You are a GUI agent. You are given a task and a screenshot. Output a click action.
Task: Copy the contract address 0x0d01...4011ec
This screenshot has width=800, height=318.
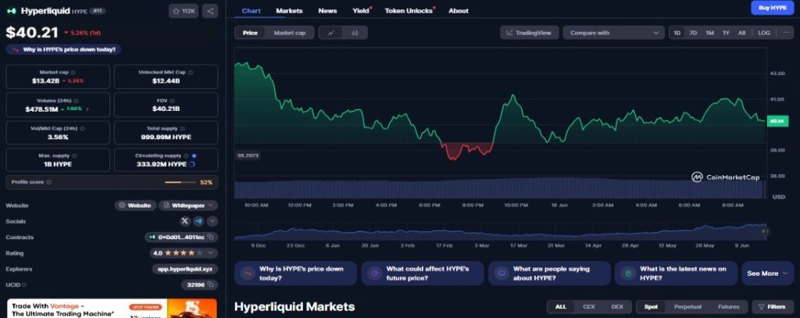click(x=210, y=238)
